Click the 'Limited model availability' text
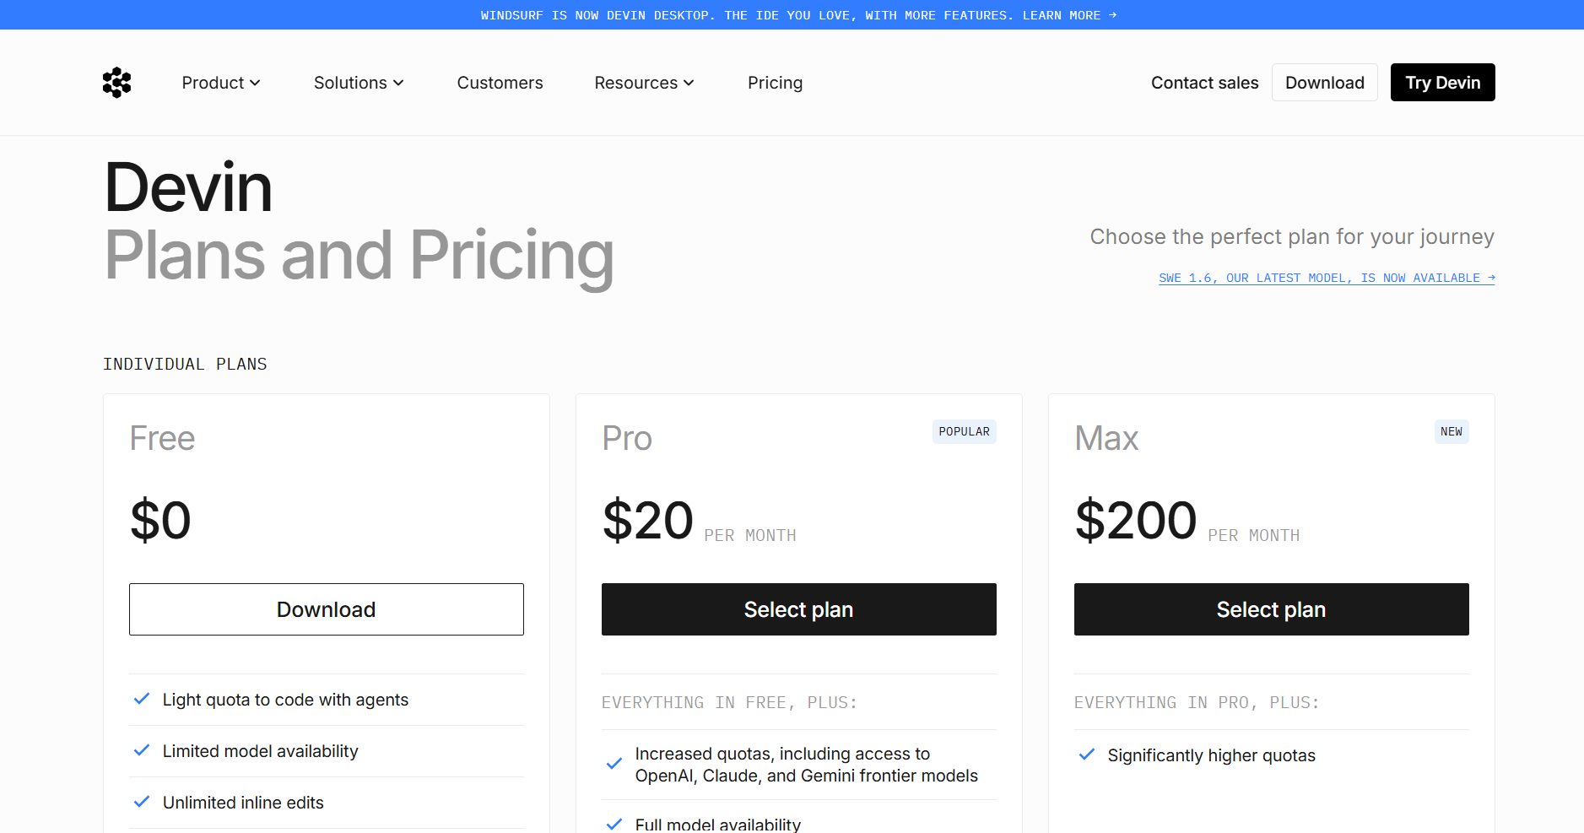1584x833 pixels. [x=260, y=751]
